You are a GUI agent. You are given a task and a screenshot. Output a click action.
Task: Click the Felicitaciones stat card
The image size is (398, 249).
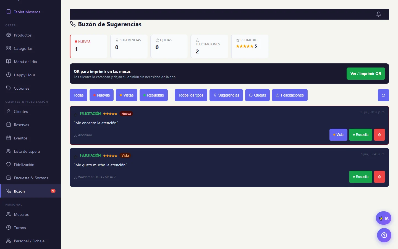tap(209, 46)
